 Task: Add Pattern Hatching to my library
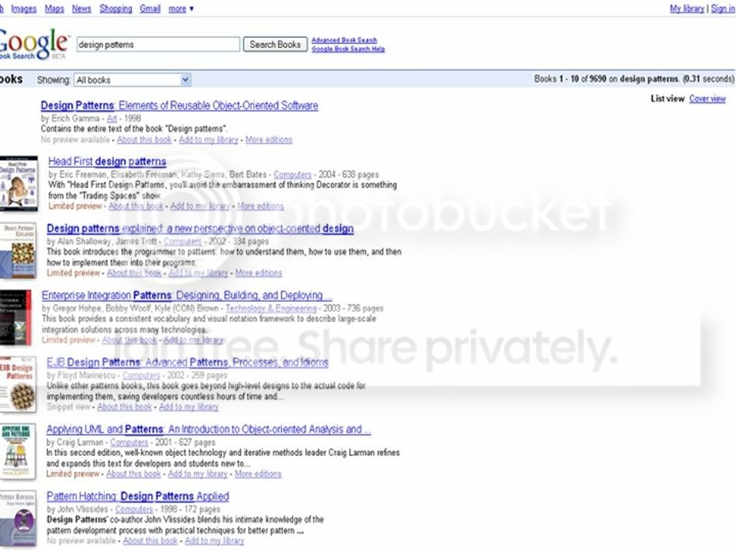tap(215, 540)
